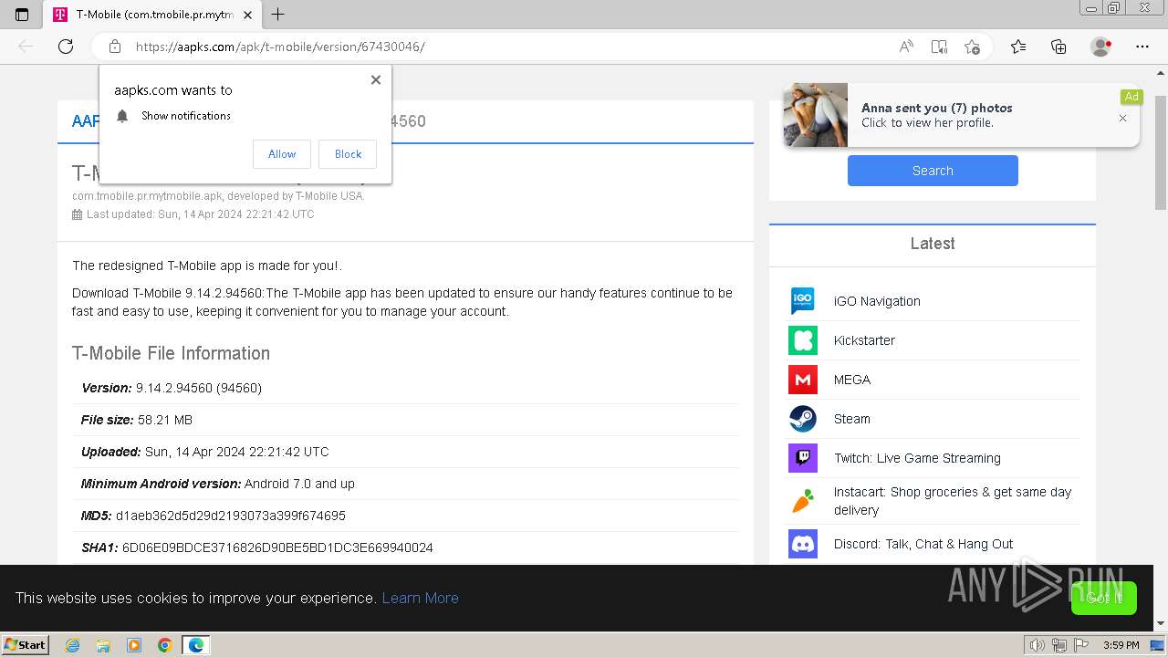Screen dimensions: 1168x657
Task: Open iGO Navigation app icon
Action: [803, 301]
